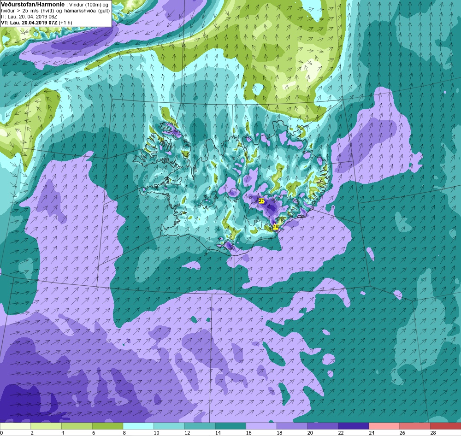The width and height of the screenshot is (461, 436).
Task: Select the purple 18–20 m/s legend swatch
Action: (292, 426)
